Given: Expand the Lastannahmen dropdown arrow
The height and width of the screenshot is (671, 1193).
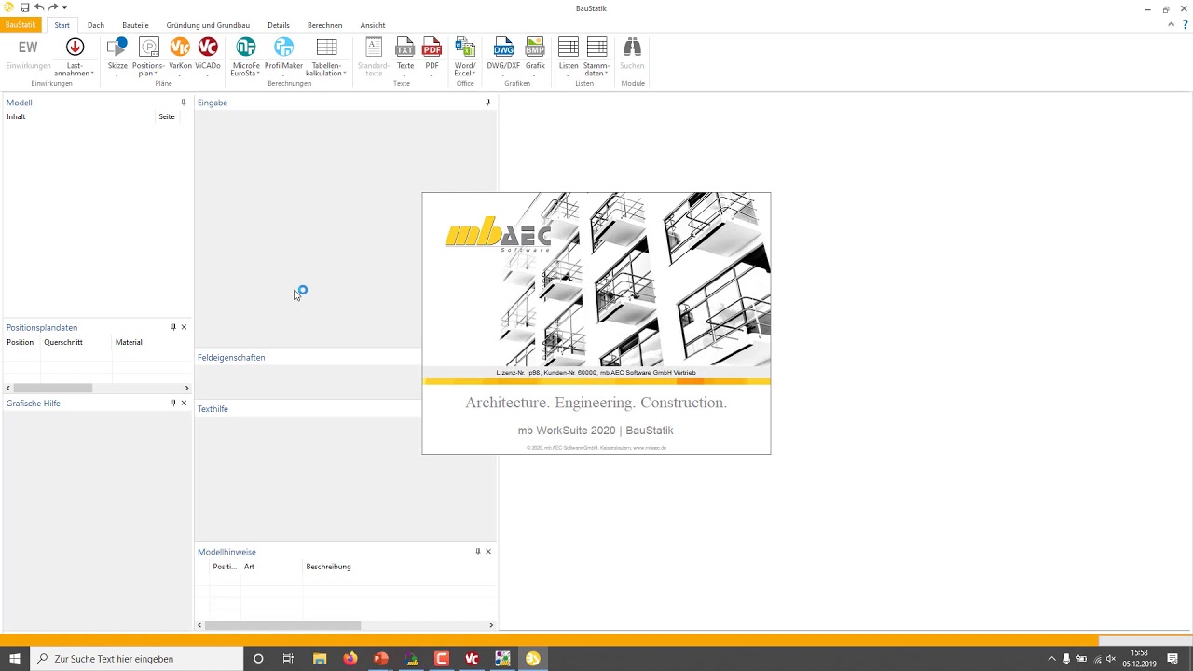Looking at the screenshot, I should 91,74.
